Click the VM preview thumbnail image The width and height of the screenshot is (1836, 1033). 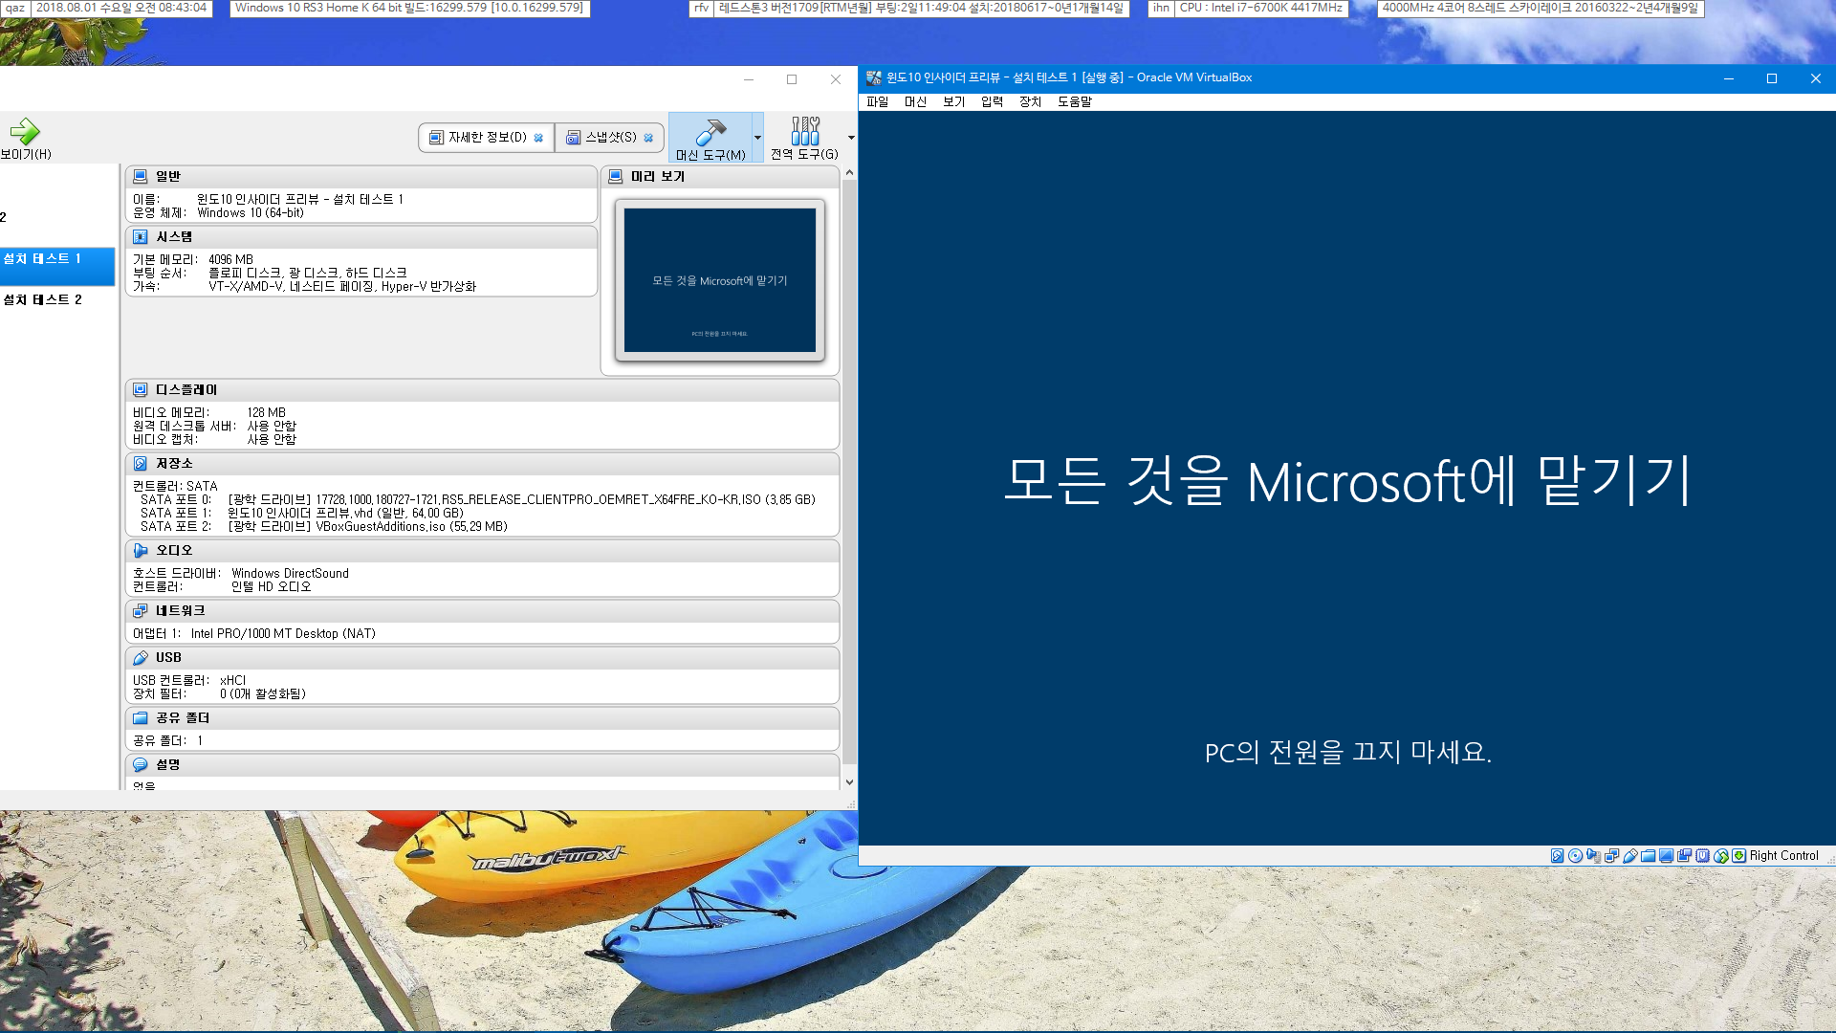tap(720, 280)
